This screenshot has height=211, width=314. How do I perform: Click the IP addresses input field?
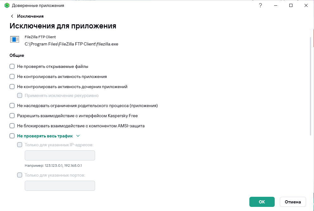coord(60,155)
